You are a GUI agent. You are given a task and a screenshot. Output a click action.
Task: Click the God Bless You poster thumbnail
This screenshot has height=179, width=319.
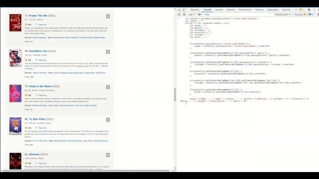[15, 58]
